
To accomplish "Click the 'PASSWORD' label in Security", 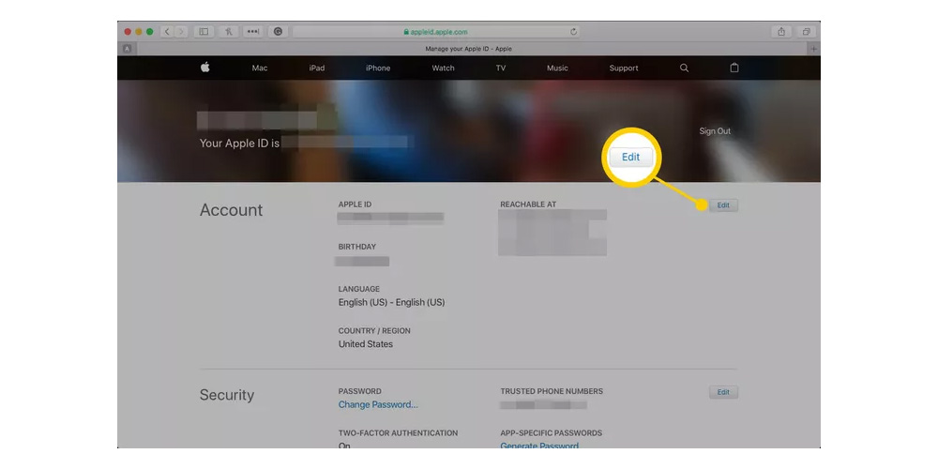I will pos(359,391).
